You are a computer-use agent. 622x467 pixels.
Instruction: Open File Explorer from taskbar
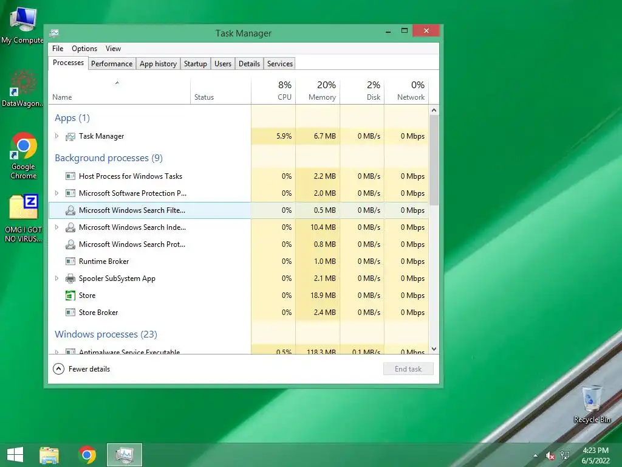point(49,455)
